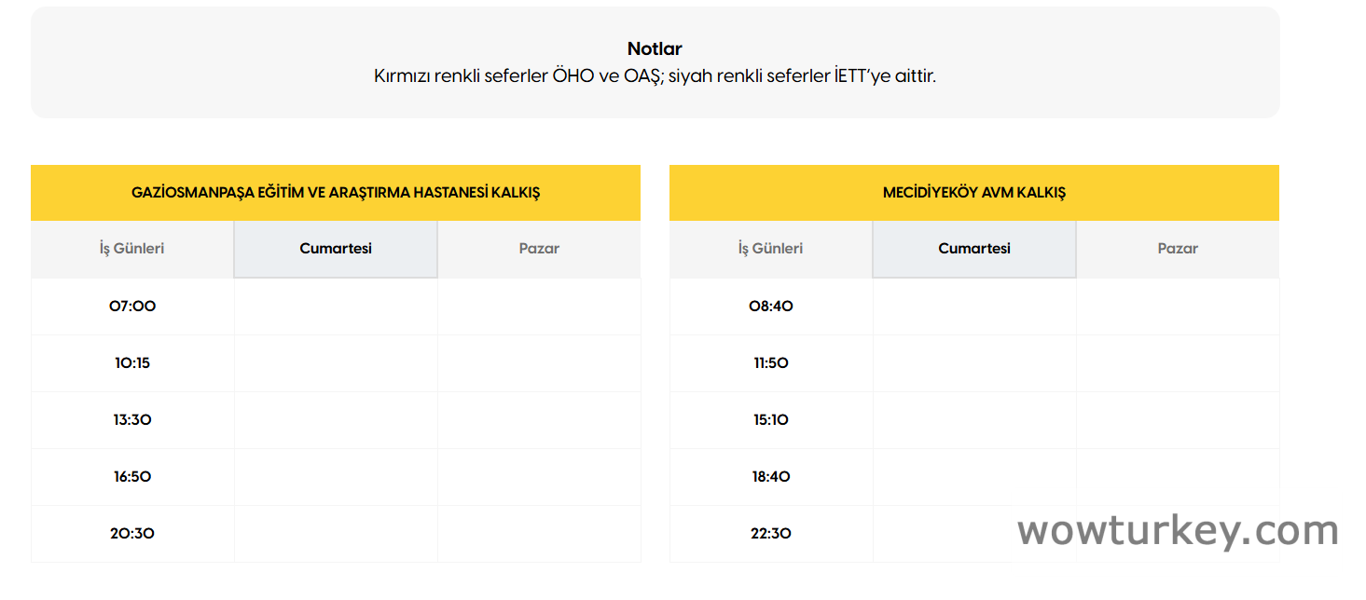This screenshot has height=600, width=1366.
Task: Click the 18:40 Mecidiyeköy departure cell
Action: pos(771,477)
